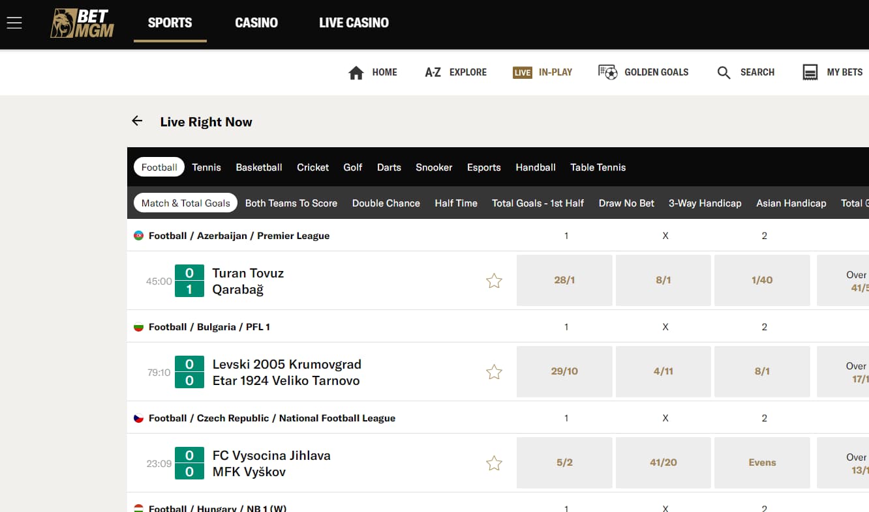Open Golden Goals football icon
This screenshot has height=512, width=869.
coord(608,72)
